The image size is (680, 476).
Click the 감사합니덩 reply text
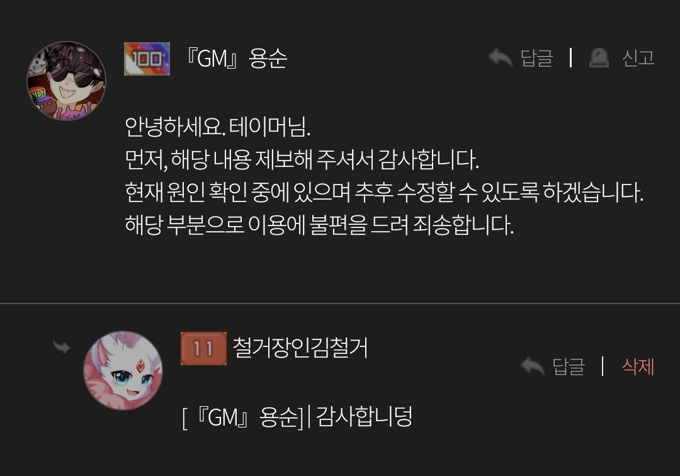tap(364, 416)
